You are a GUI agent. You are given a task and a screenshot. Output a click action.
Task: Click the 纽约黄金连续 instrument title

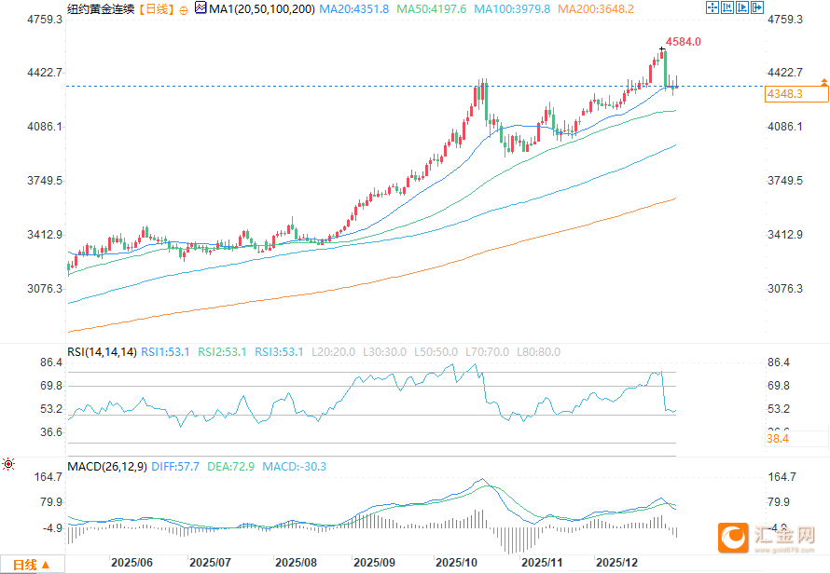coord(101,9)
